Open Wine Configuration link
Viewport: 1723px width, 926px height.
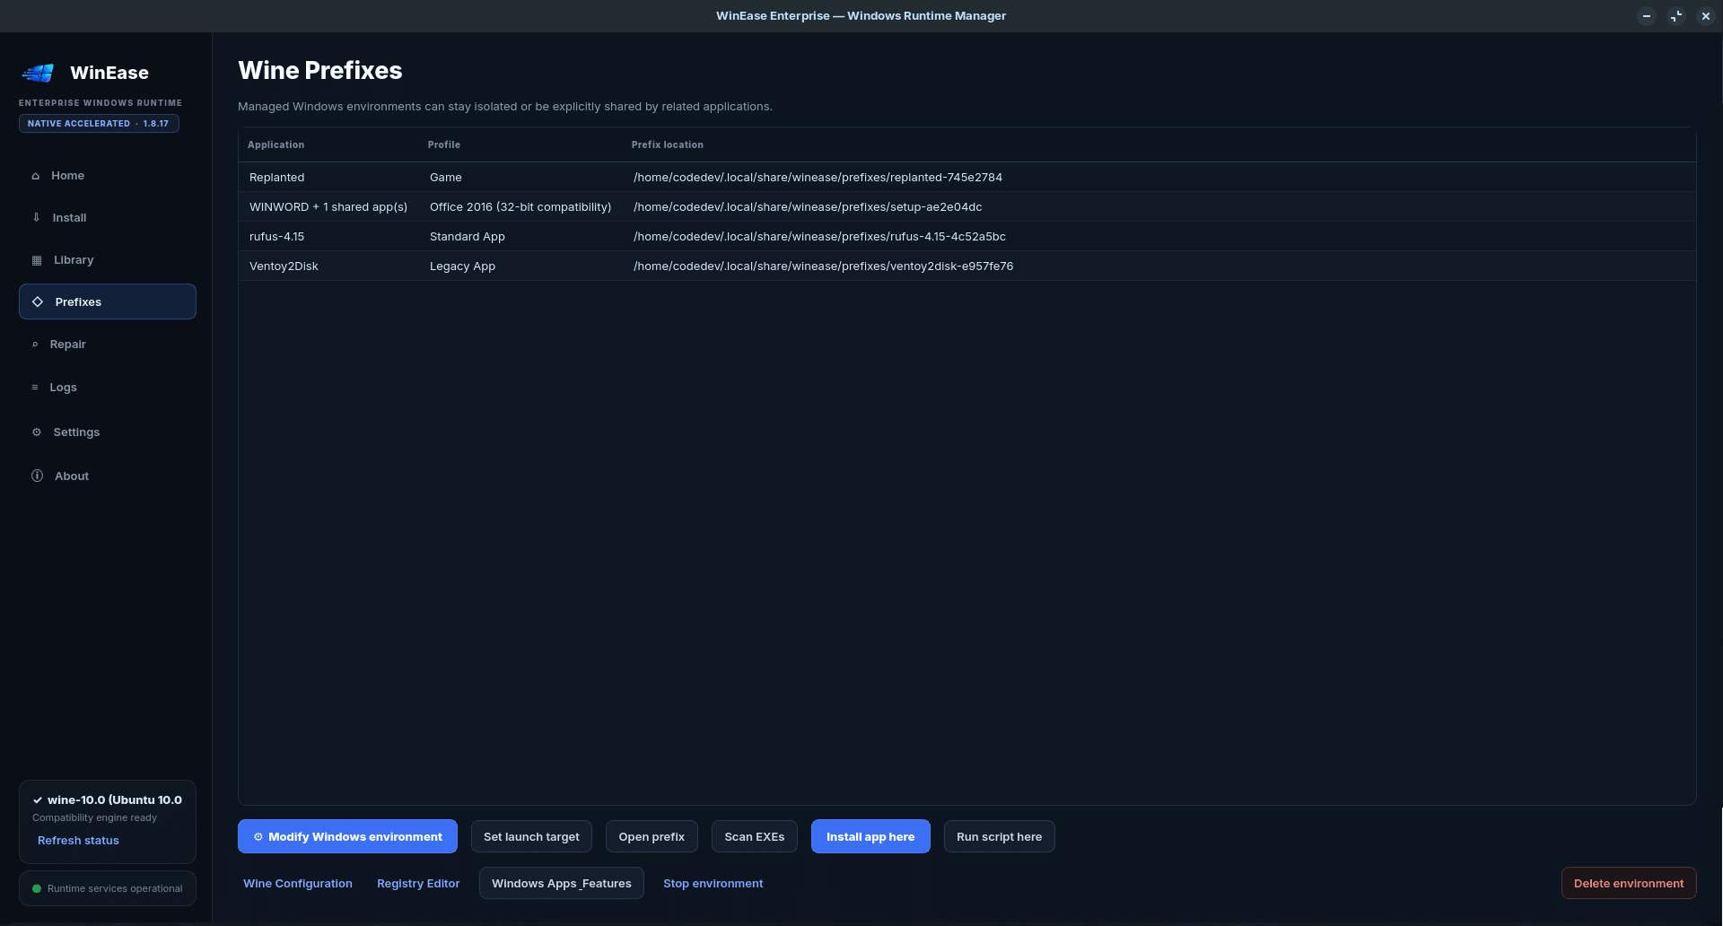(298, 884)
